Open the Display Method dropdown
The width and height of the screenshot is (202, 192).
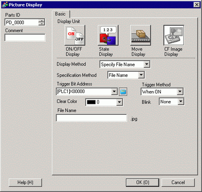pos(147,64)
